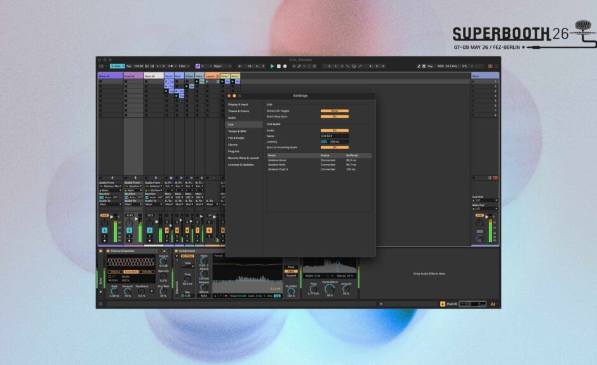Screen dimensions: 597x365
Task: Open Display & Input settings tab
Action: tap(238, 105)
